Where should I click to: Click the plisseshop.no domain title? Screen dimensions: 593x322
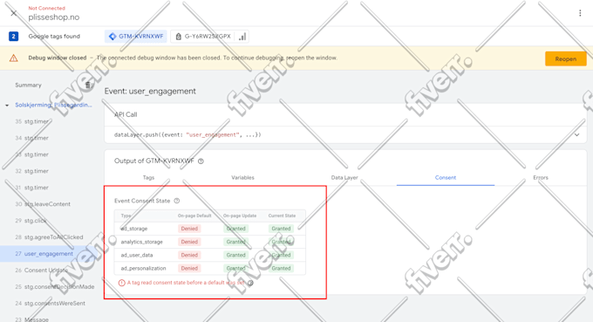coord(54,17)
